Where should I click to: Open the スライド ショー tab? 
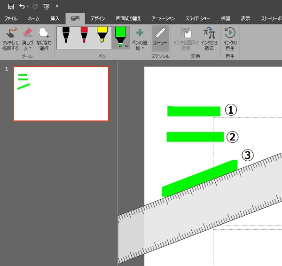coord(197,18)
